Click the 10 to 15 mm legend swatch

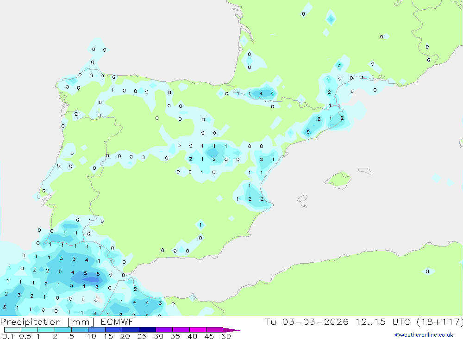coord(97,330)
